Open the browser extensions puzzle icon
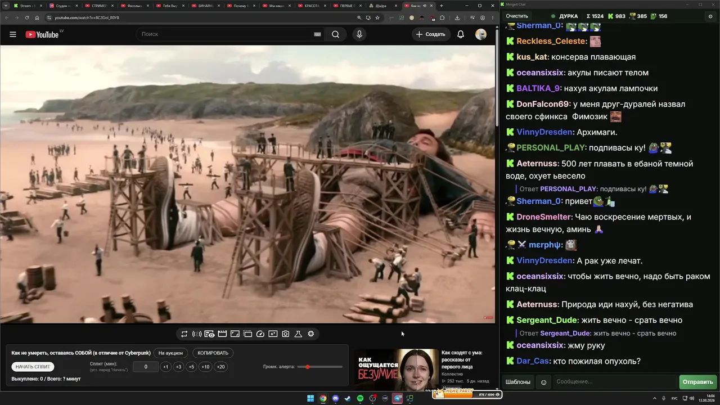 coord(442,17)
